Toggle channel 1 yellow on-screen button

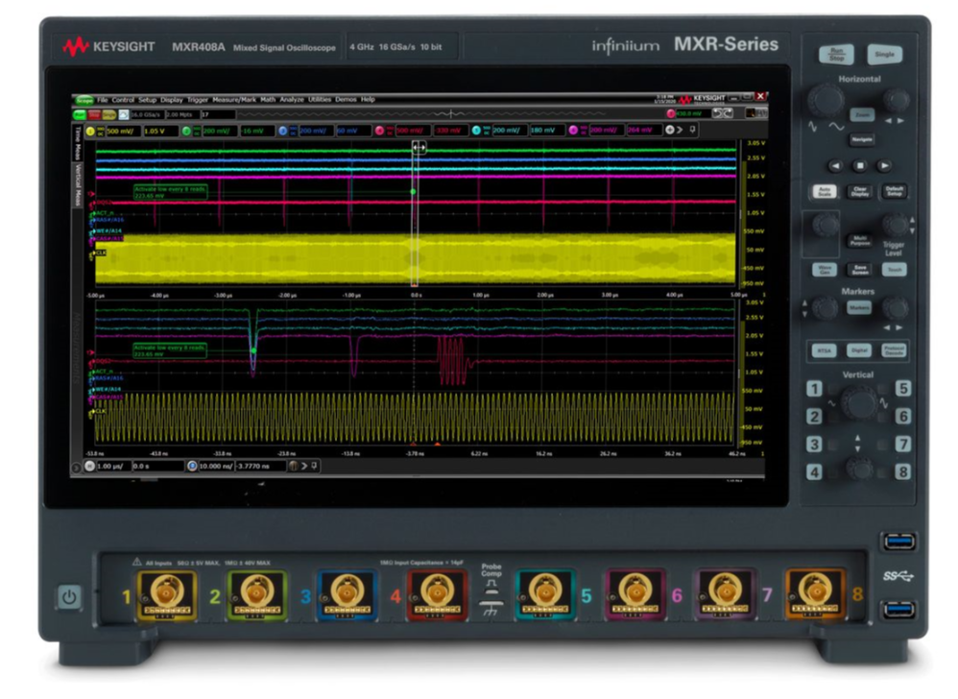tap(90, 131)
